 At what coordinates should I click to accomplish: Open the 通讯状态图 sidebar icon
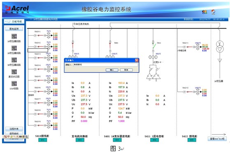[x=14, y=72]
